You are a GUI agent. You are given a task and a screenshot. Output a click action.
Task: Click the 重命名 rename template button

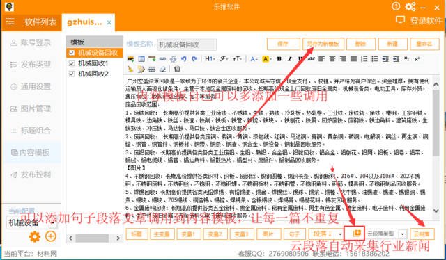(x=424, y=44)
